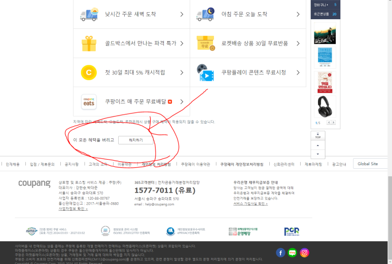Click 쿠팡플레이 콘텐츠 무료시청 label
Image resolution: width=392 pixels, height=264 pixels.
click(254, 72)
